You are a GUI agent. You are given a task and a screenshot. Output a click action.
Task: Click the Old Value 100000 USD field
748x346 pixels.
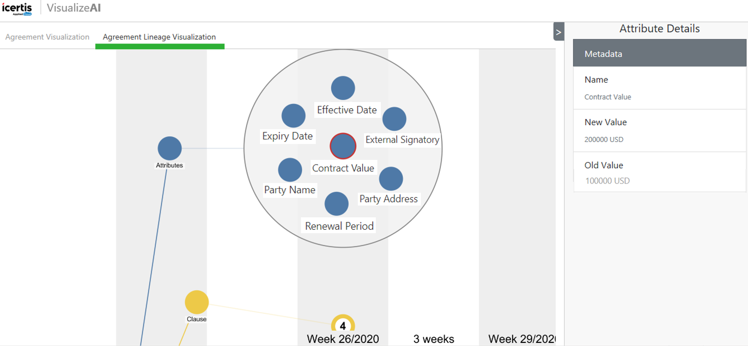tap(608, 181)
